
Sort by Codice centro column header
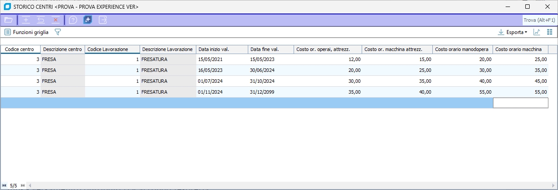(20, 49)
